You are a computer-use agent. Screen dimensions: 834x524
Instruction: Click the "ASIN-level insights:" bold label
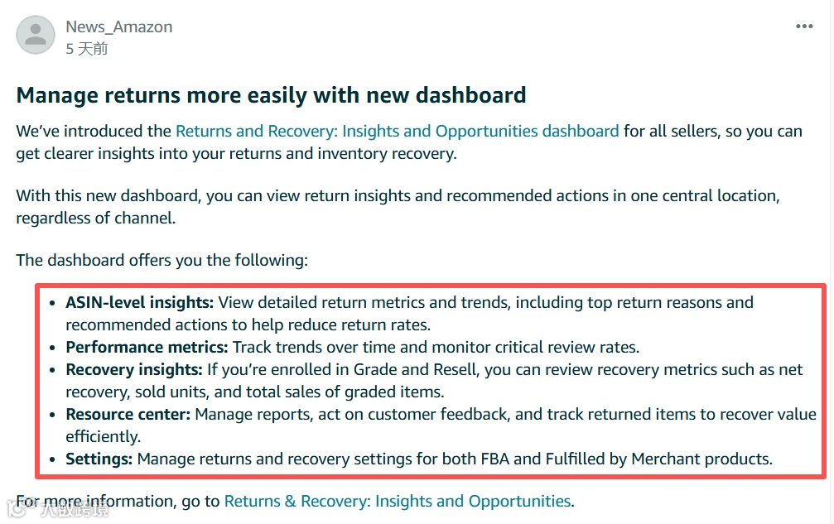point(139,302)
